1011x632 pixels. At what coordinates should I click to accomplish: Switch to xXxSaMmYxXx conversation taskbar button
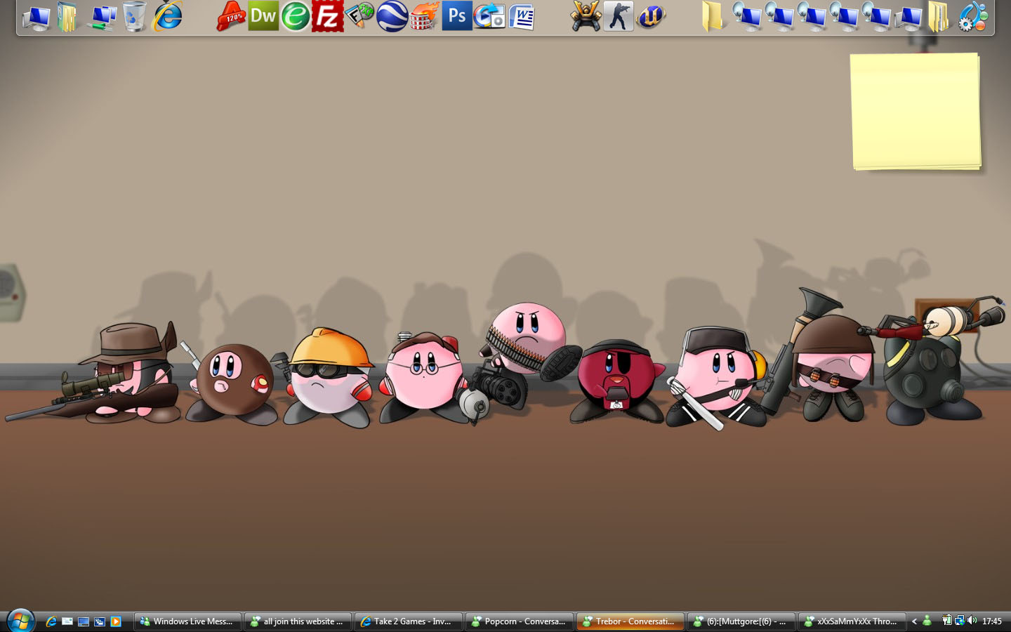pyautogui.click(x=852, y=621)
